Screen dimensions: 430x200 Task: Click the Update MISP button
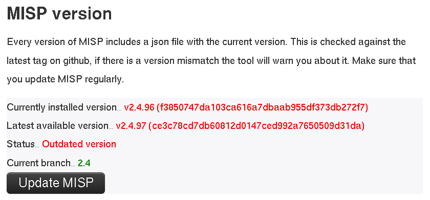click(x=56, y=183)
